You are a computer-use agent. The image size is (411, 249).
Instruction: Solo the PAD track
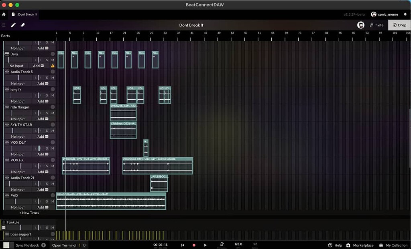(47, 201)
